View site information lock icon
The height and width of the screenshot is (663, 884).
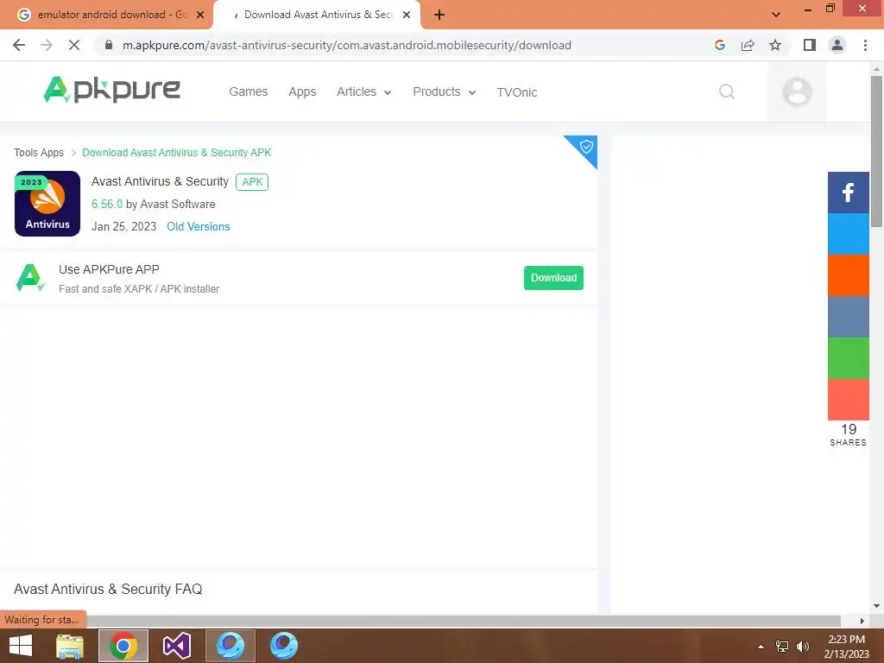[x=109, y=45]
